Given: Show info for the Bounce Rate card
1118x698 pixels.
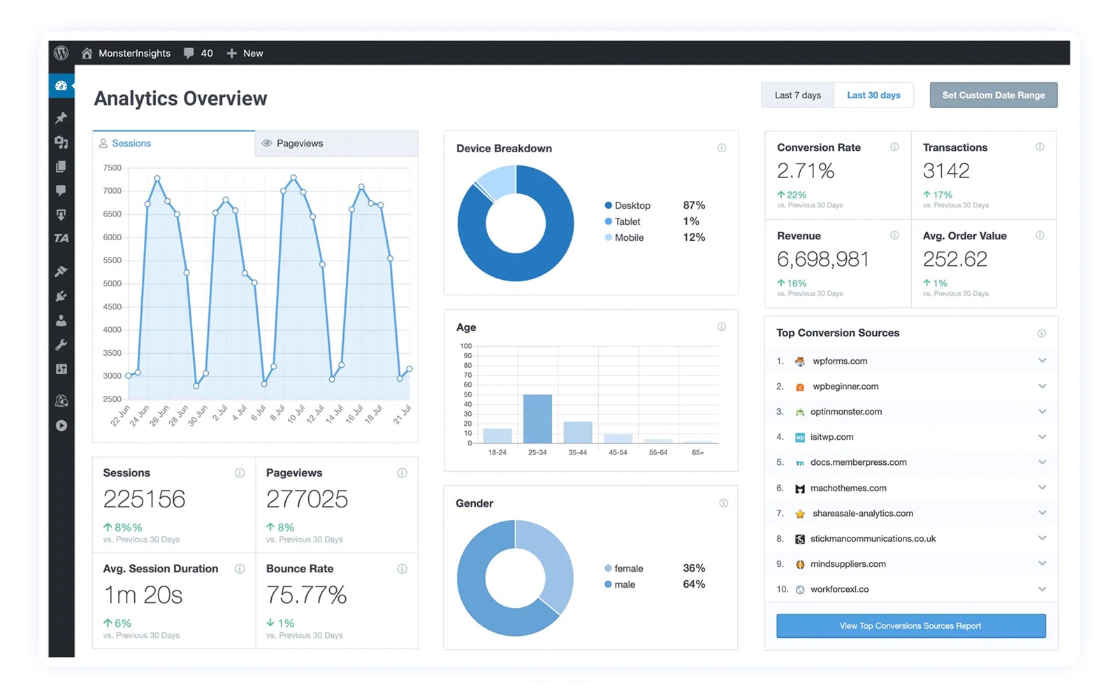Looking at the screenshot, I should coord(402,569).
